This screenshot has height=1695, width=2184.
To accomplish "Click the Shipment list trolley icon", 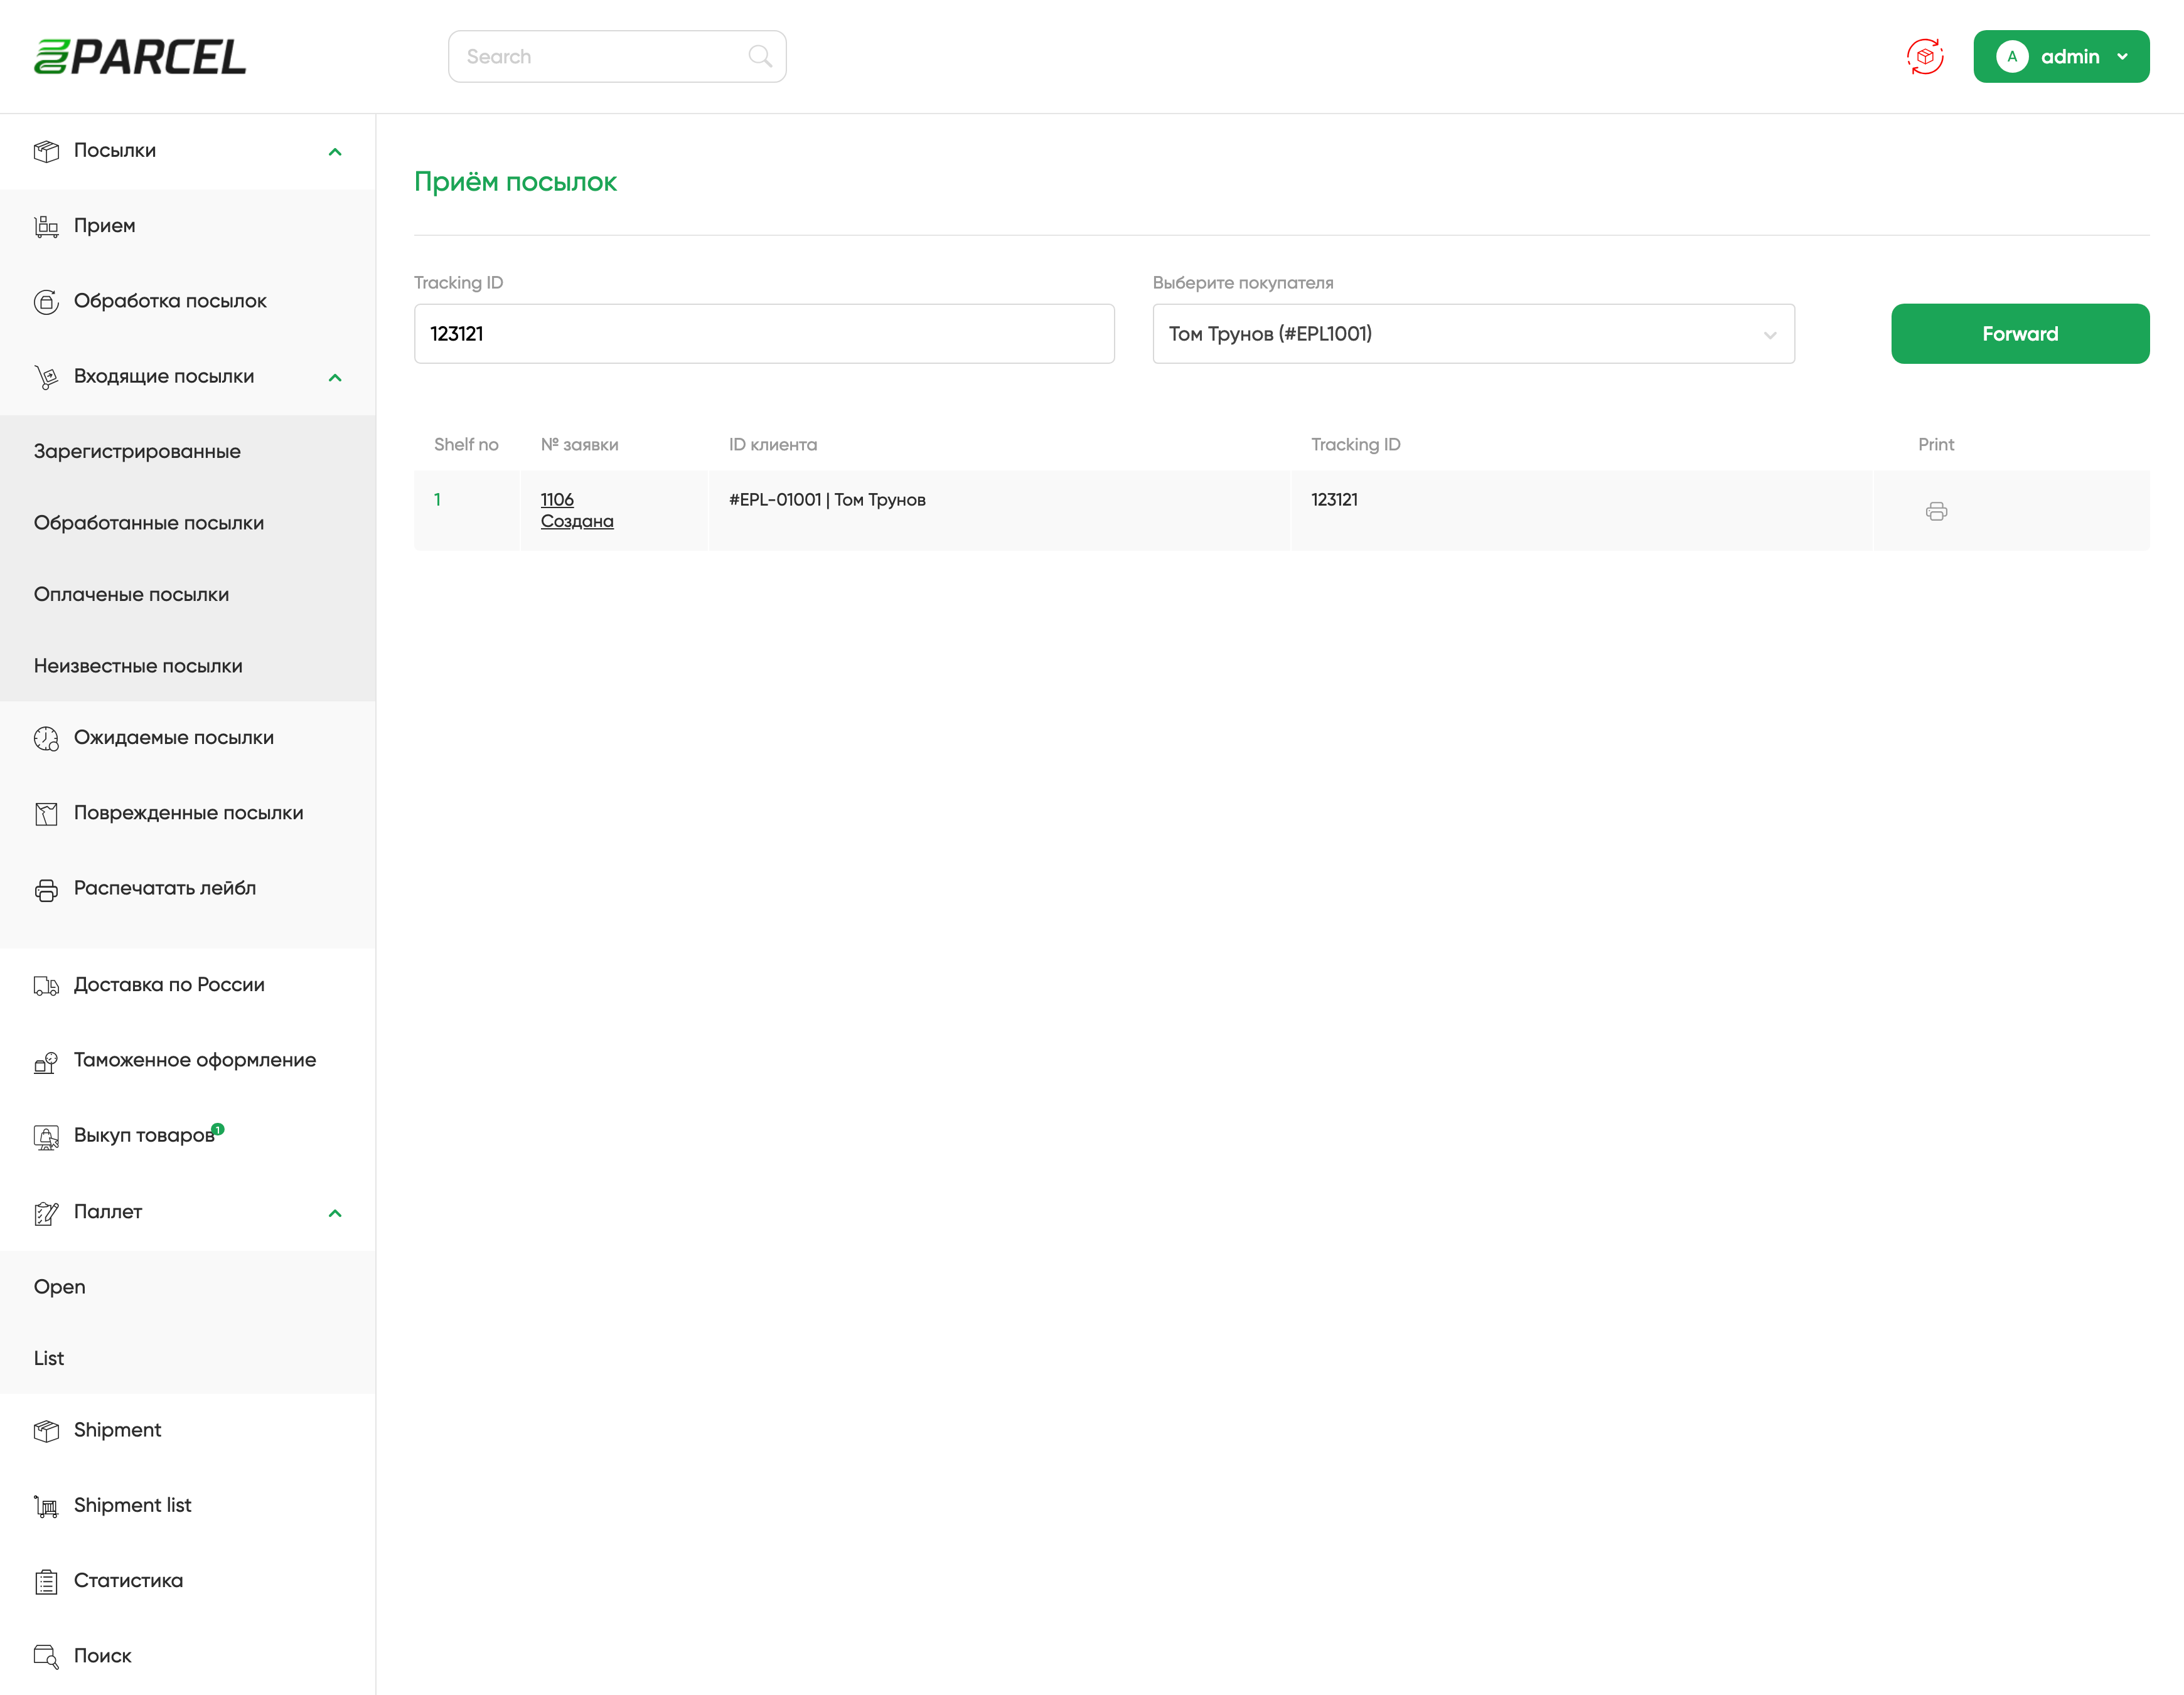I will click(x=46, y=1506).
